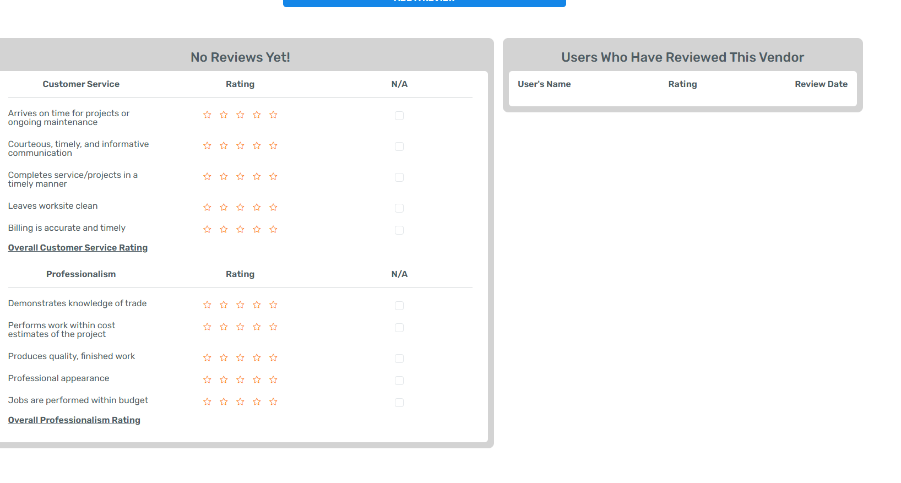Rate 'Leaves worksite clean' four stars
This screenshot has width=901, height=483.
click(x=257, y=207)
